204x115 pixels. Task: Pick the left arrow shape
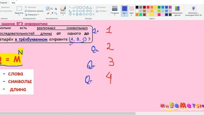87,11
